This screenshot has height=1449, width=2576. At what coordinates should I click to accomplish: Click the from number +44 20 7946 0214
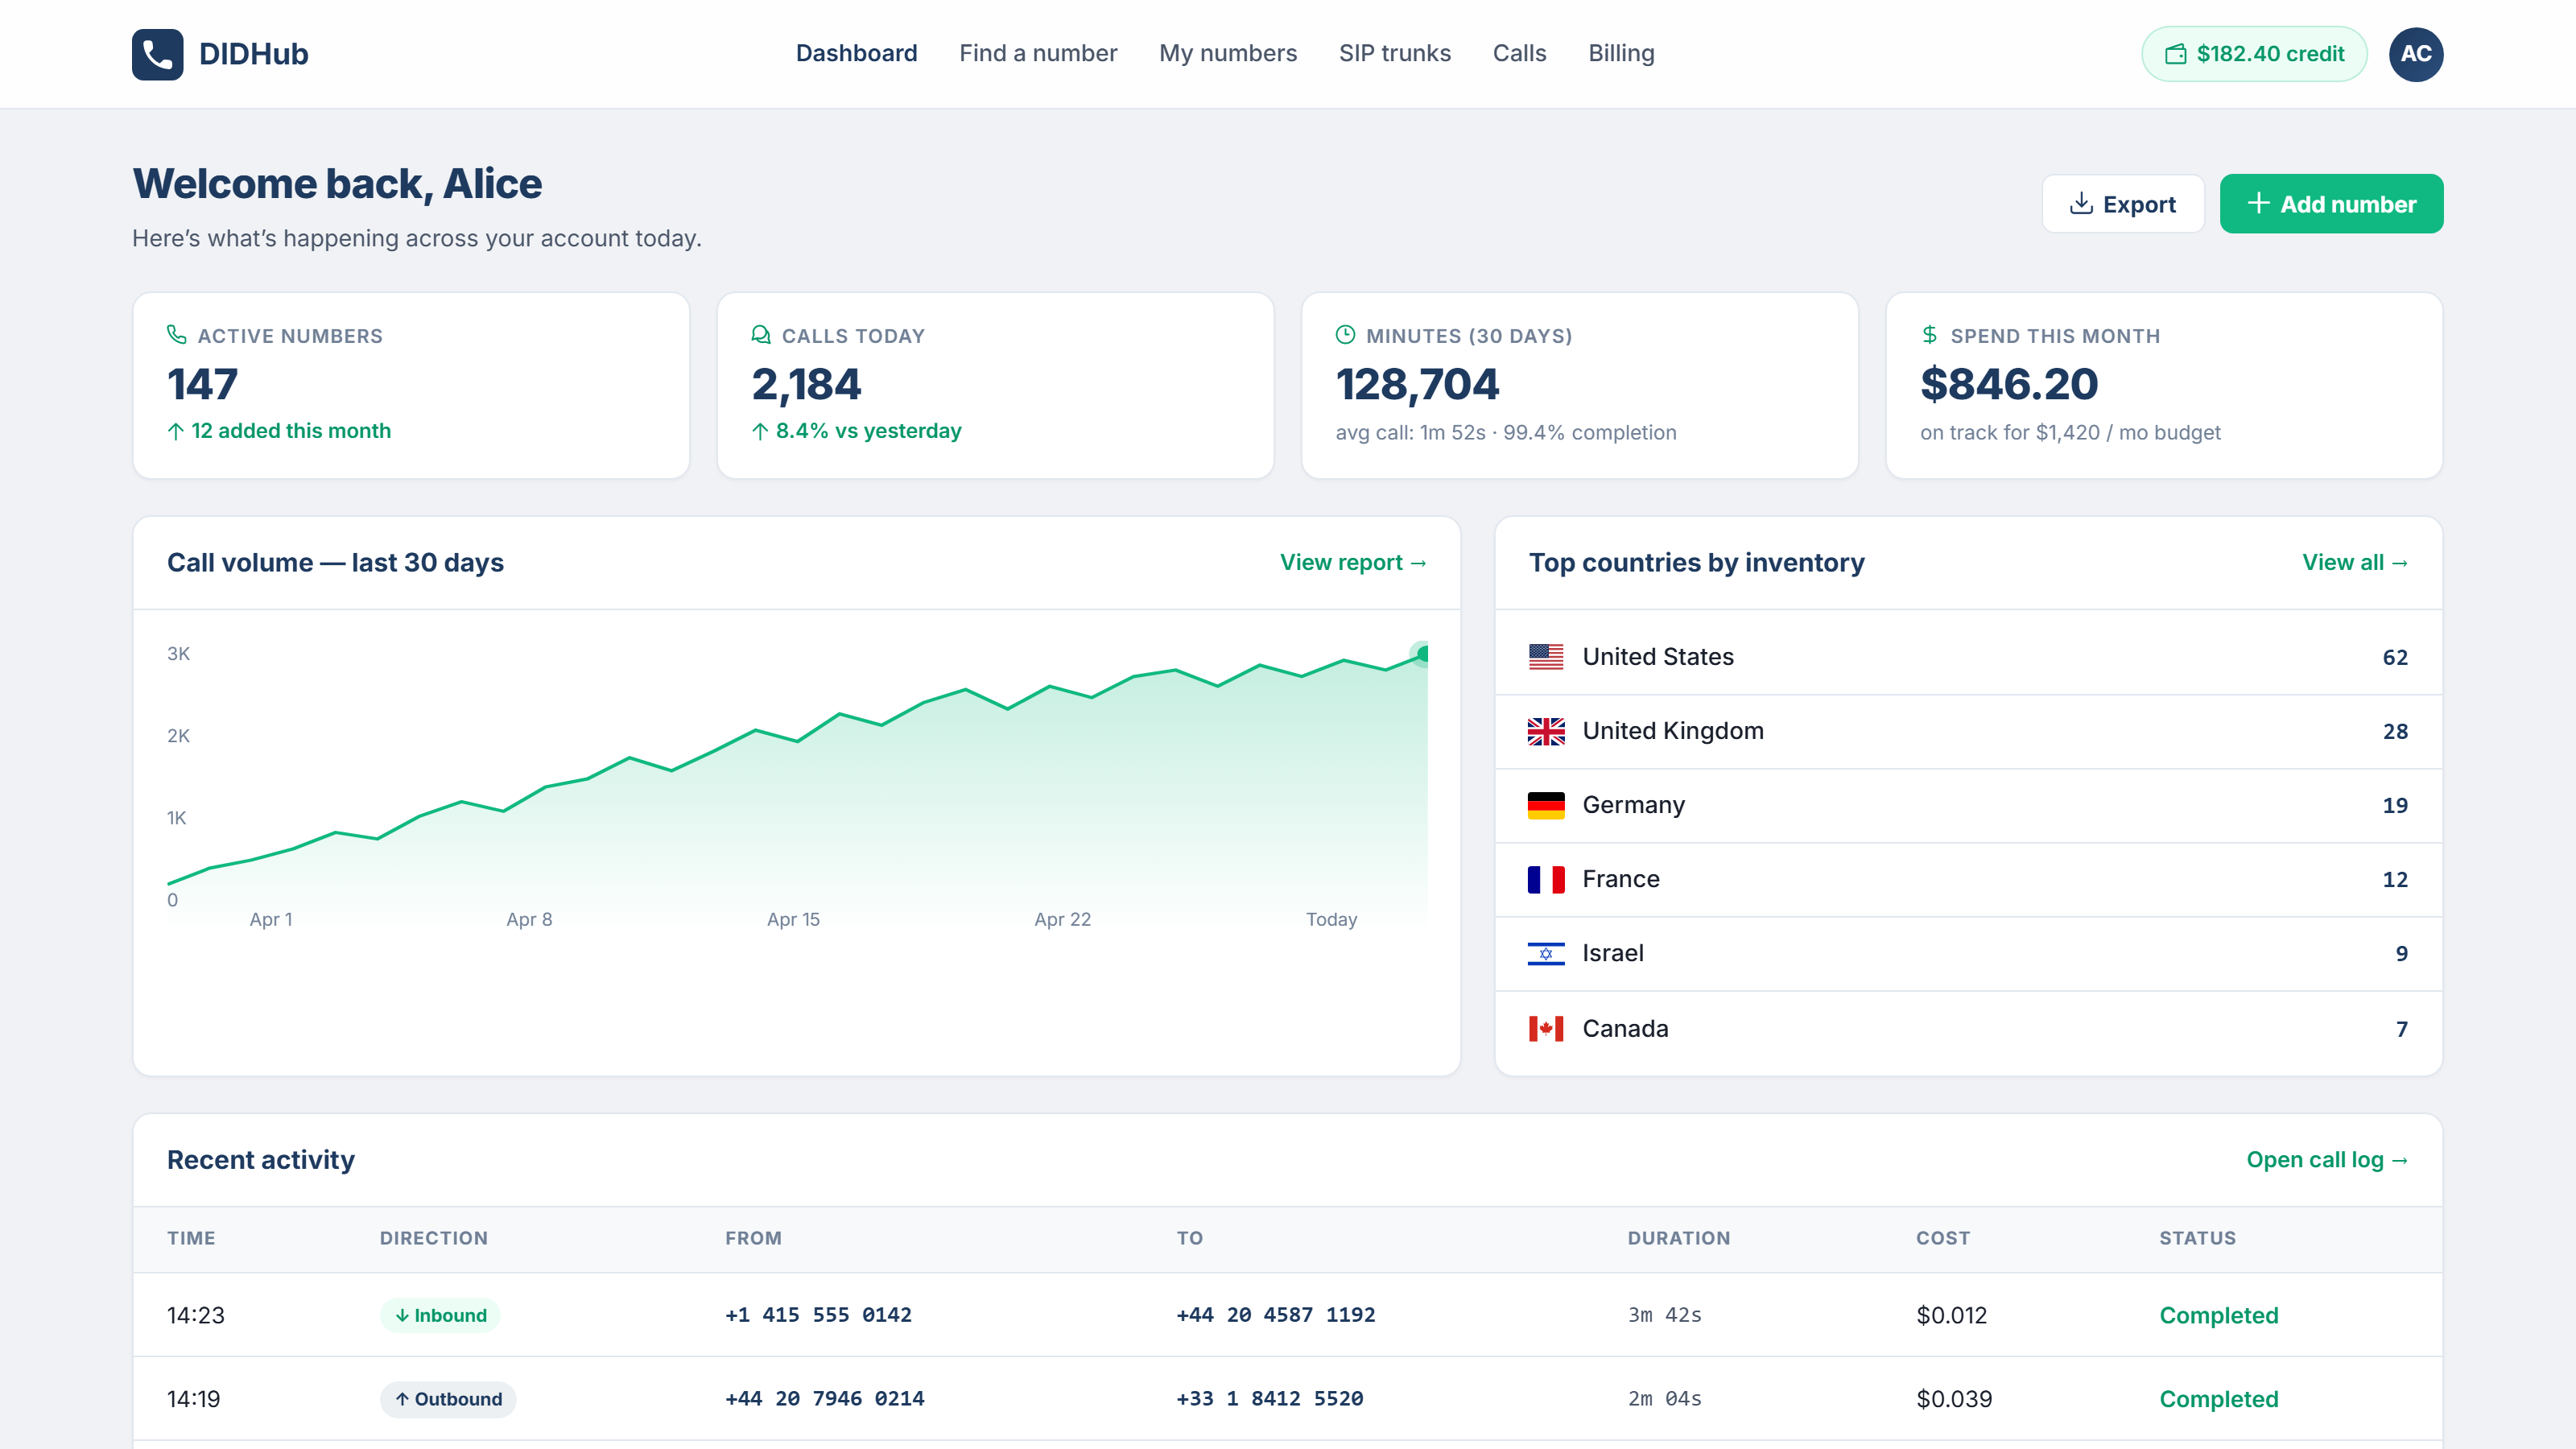[x=824, y=1399]
